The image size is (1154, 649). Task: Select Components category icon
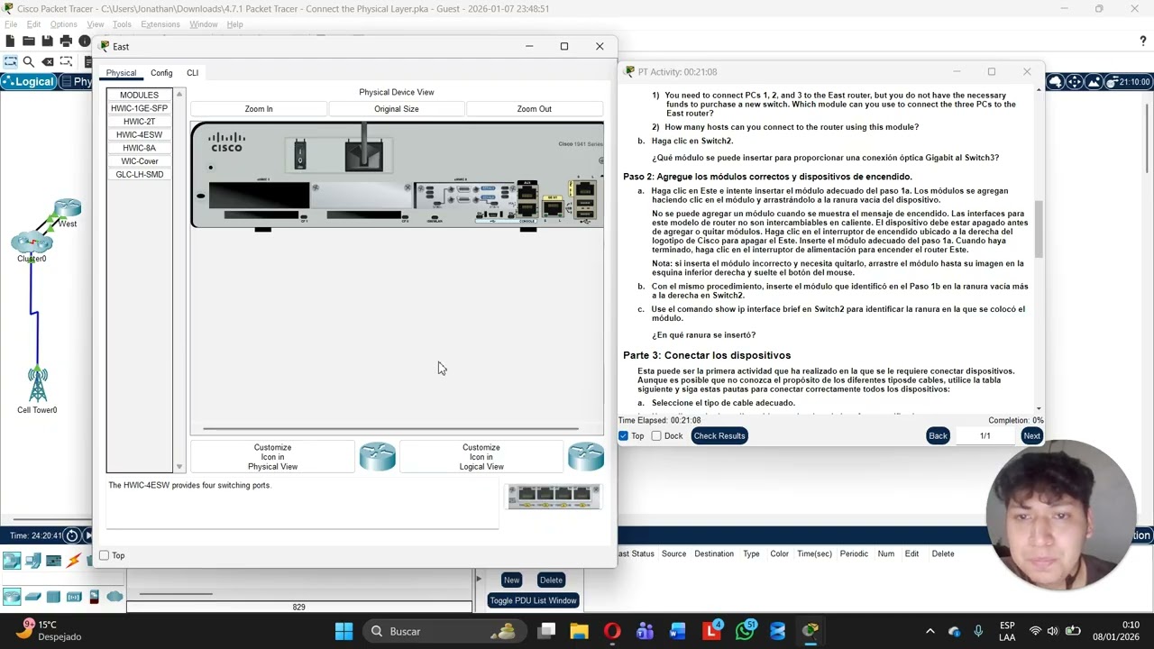point(53,561)
